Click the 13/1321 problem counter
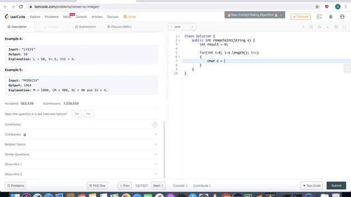Image resolution: width=351 pixels, height=197 pixels. coord(141,186)
